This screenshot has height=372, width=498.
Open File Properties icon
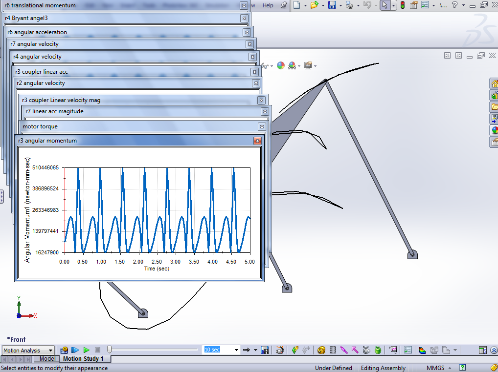(x=413, y=5)
